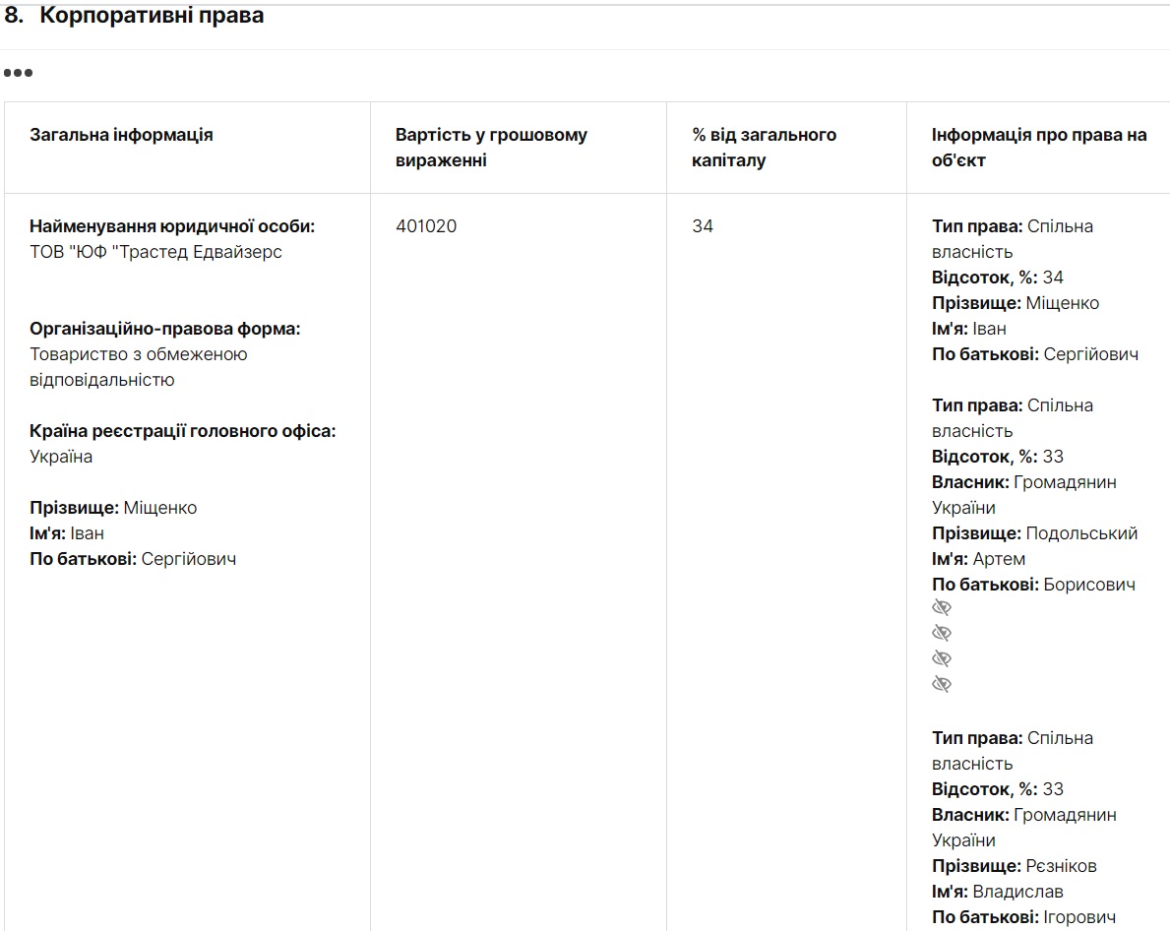This screenshot has height=931, width=1170.
Task: Toggle the topmost crossed-eye icon below Борисович
Action: [942, 607]
